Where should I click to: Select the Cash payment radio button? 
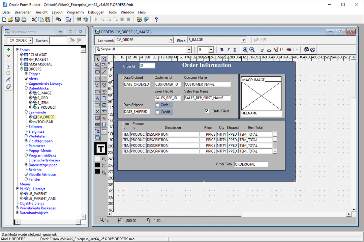[157, 105]
